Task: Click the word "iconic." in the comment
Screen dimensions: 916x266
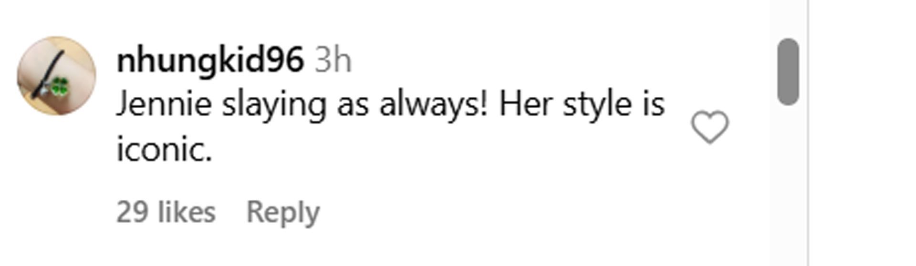Action: (x=164, y=150)
